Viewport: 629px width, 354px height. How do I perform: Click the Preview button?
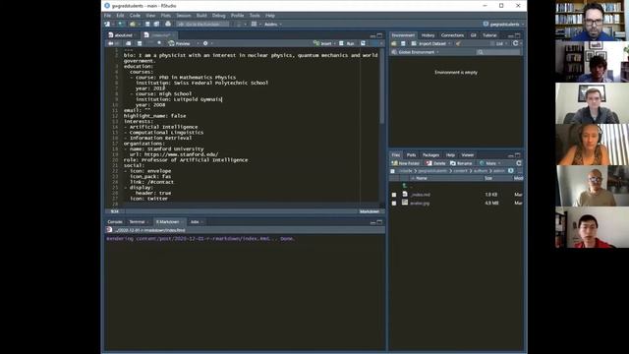point(179,43)
